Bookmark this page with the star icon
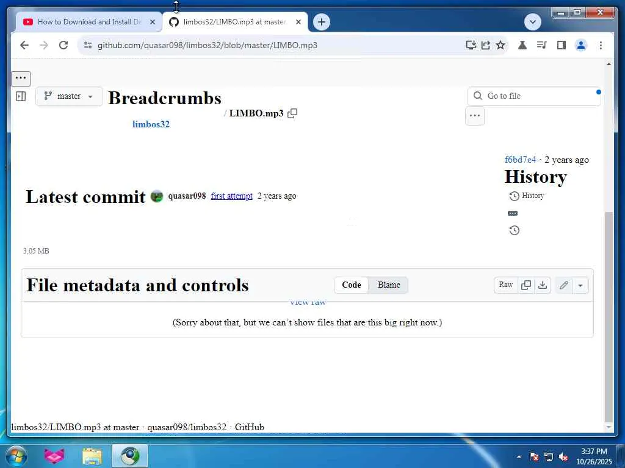 coord(500,45)
